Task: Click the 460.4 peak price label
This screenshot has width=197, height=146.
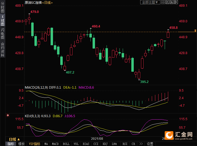Action: 96,26
